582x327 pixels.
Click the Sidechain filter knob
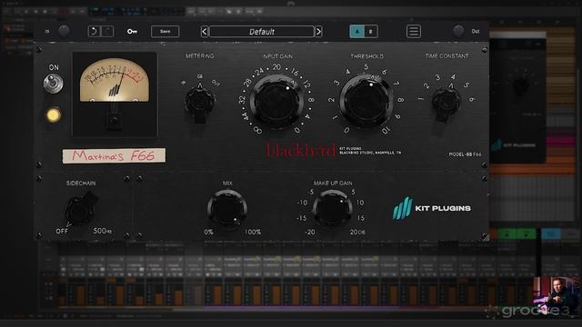click(x=80, y=211)
